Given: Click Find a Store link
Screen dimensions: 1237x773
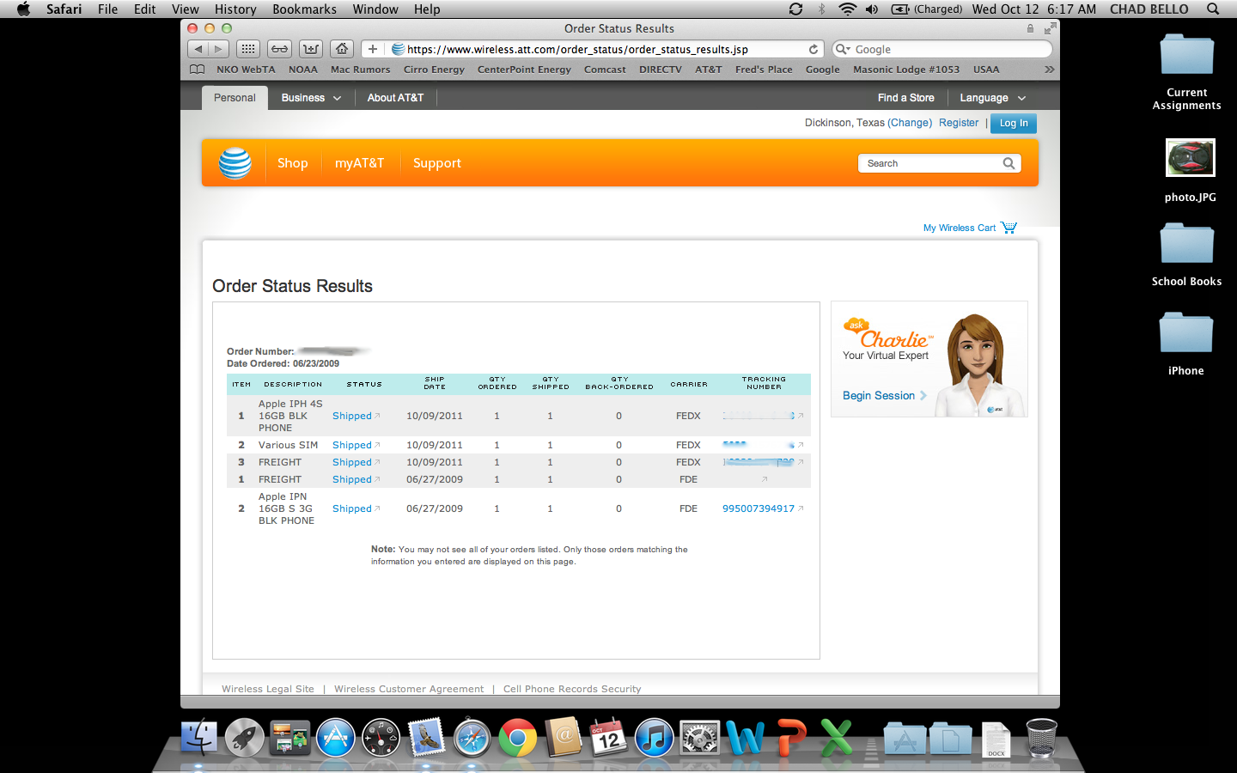Looking at the screenshot, I should [905, 98].
